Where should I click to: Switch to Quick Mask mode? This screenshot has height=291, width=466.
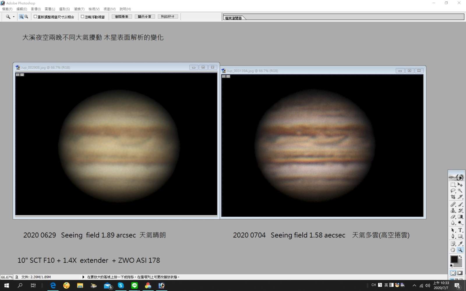[460, 273]
